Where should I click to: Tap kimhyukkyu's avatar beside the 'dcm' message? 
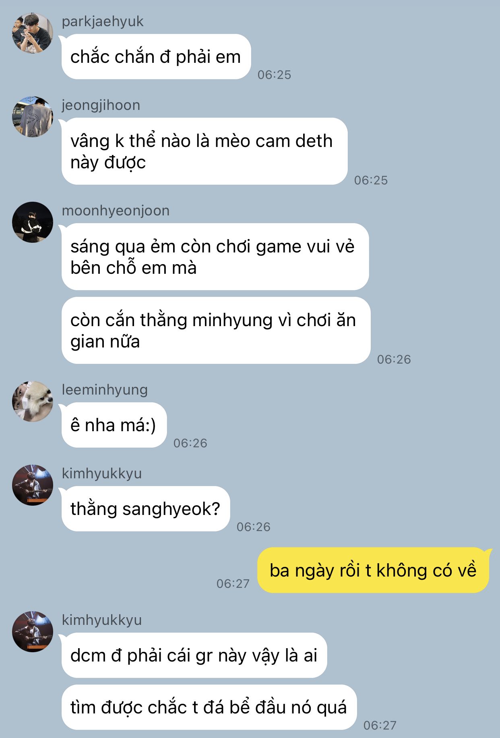(x=33, y=632)
